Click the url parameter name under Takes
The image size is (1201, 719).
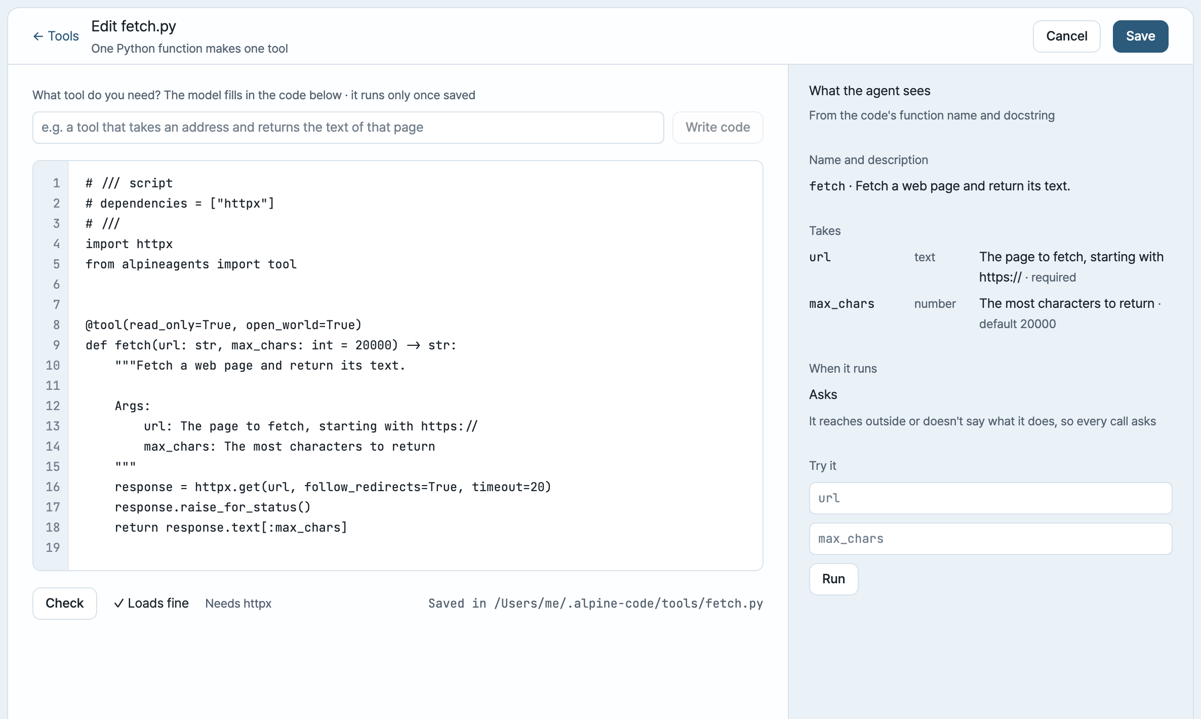[x=820, y=257]
